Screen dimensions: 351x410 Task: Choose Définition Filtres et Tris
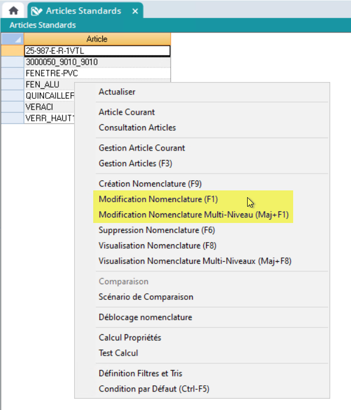(140, 373)
